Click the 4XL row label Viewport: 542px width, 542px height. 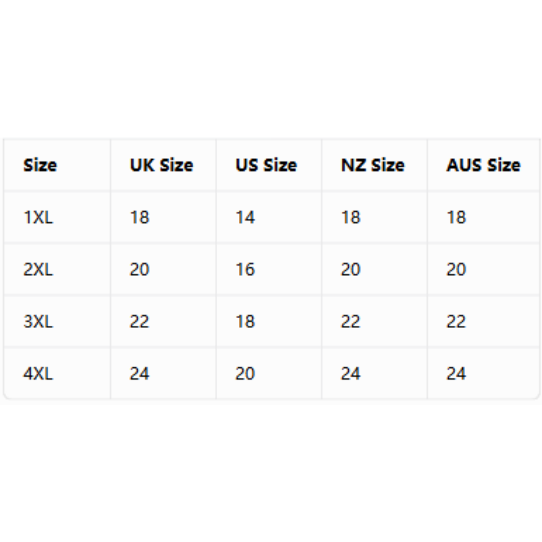(x=38, y=374)
